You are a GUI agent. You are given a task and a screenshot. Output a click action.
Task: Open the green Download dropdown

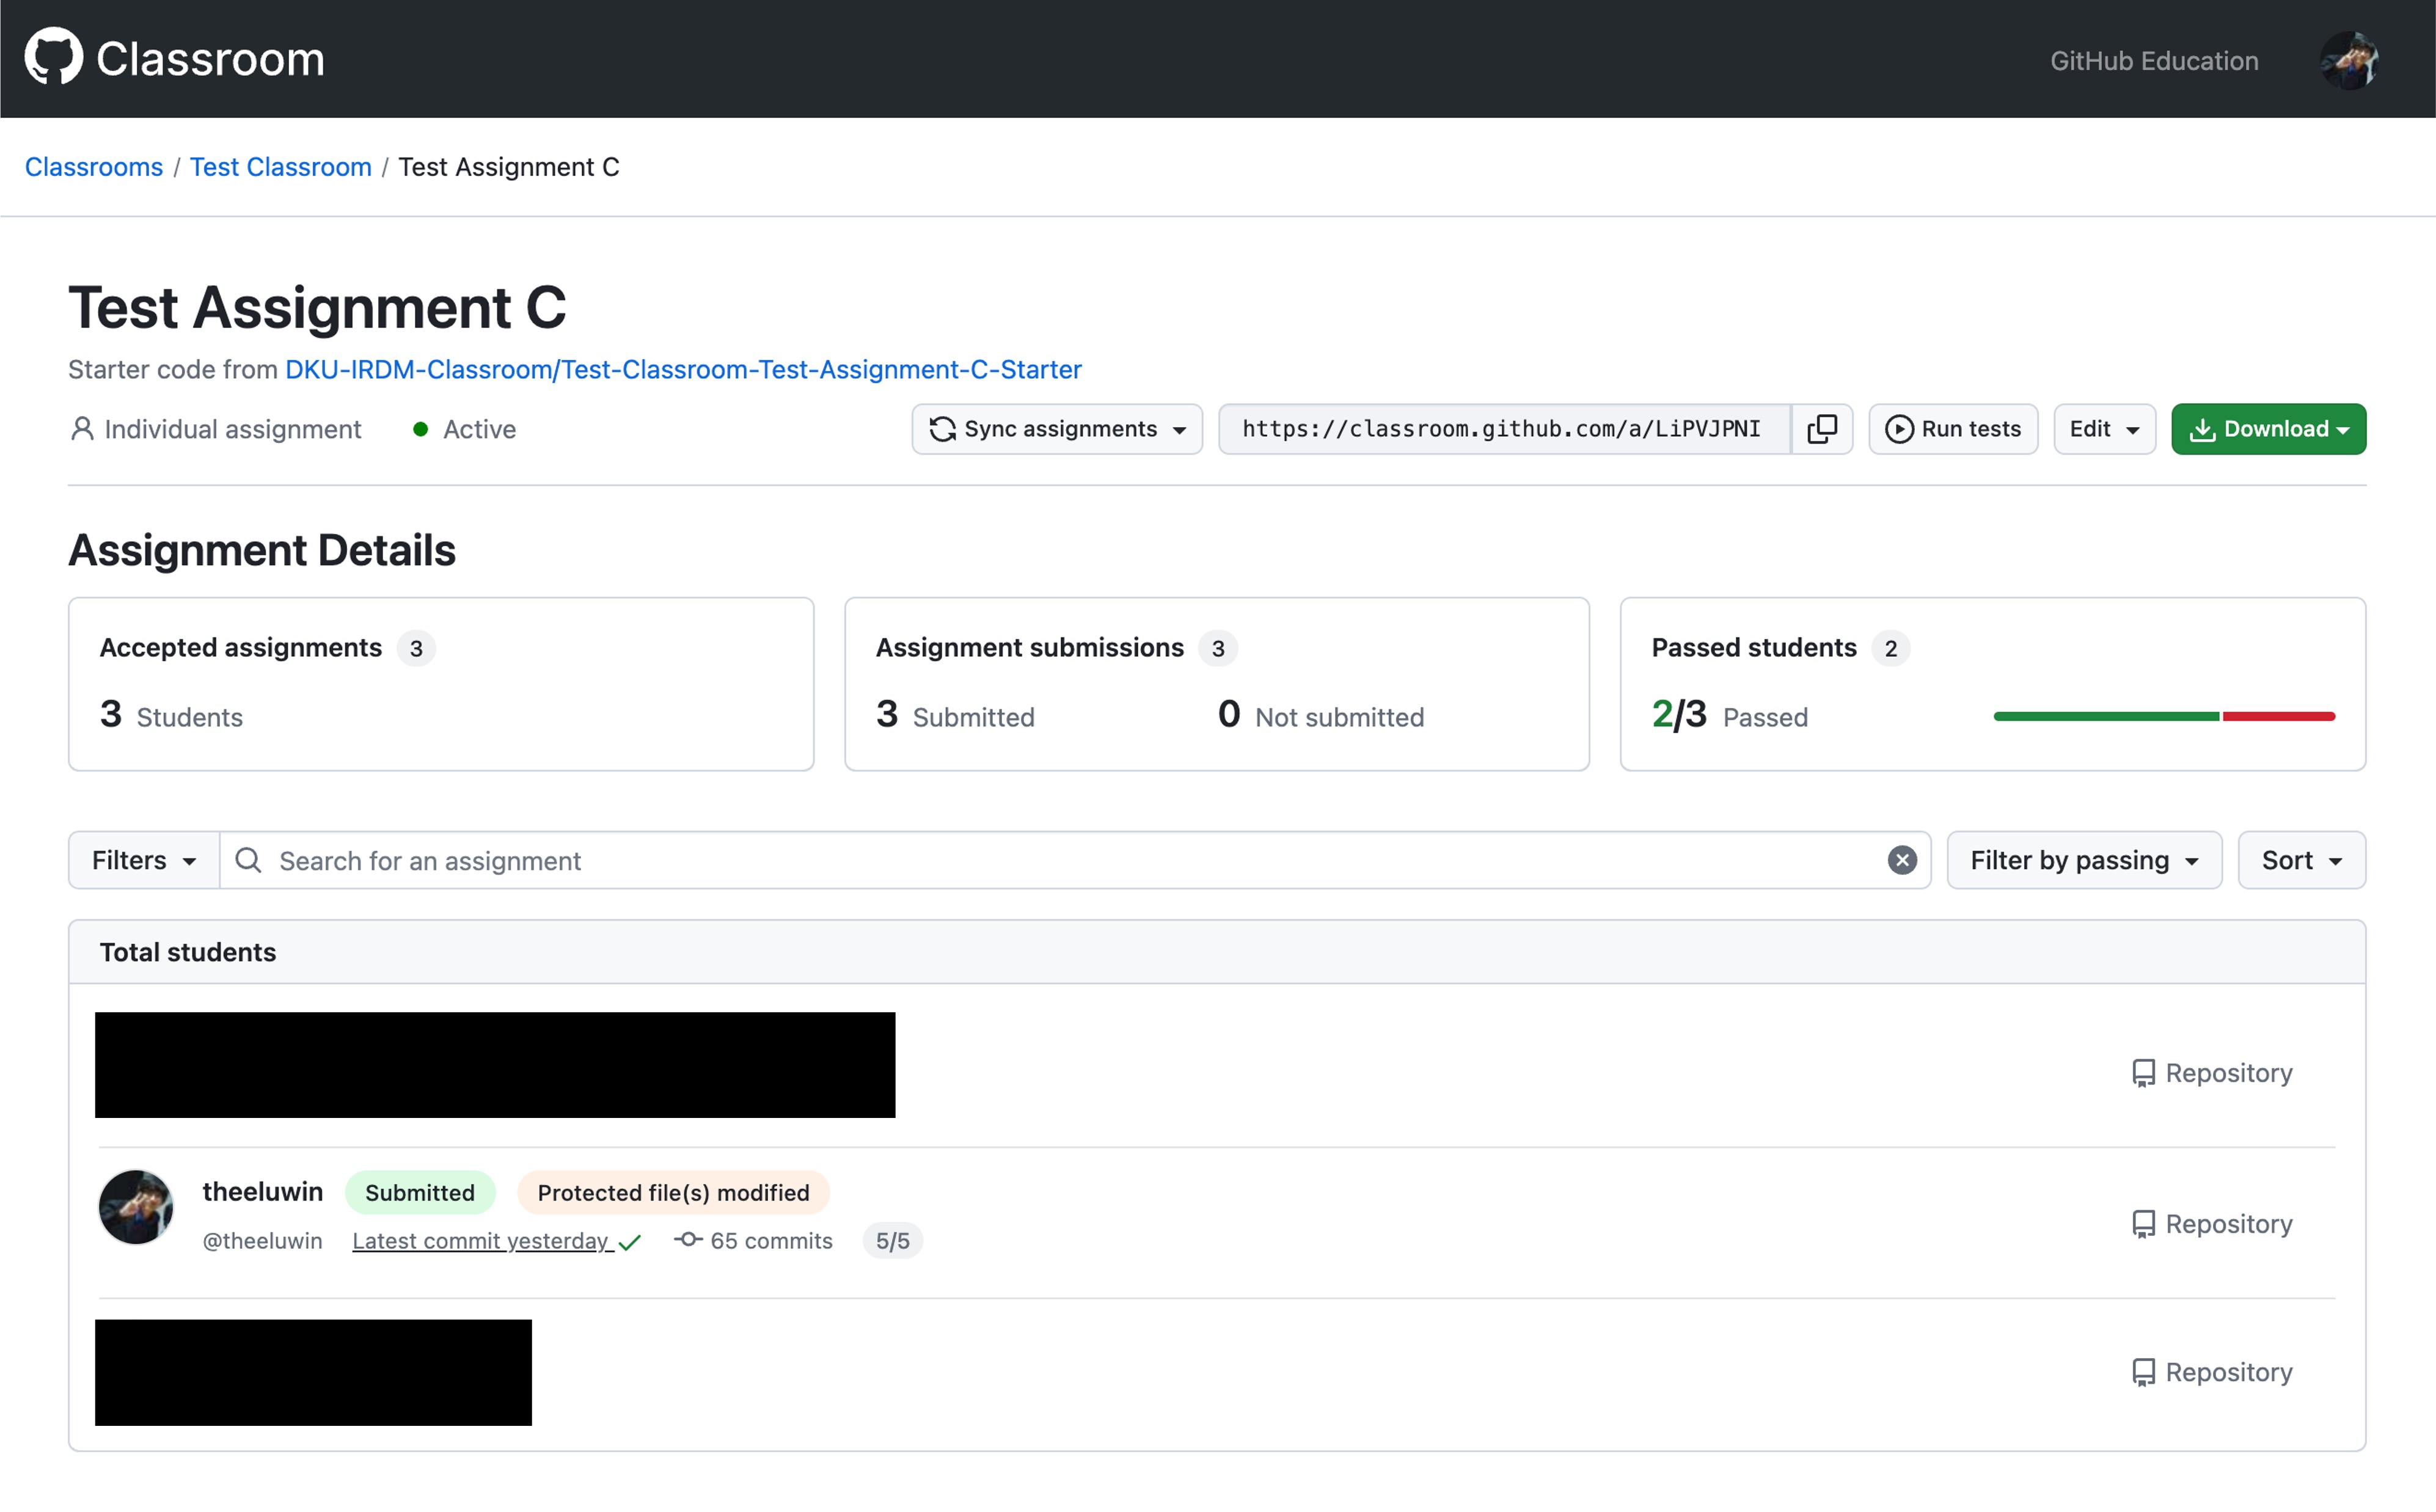click(x=2268, y=429)
